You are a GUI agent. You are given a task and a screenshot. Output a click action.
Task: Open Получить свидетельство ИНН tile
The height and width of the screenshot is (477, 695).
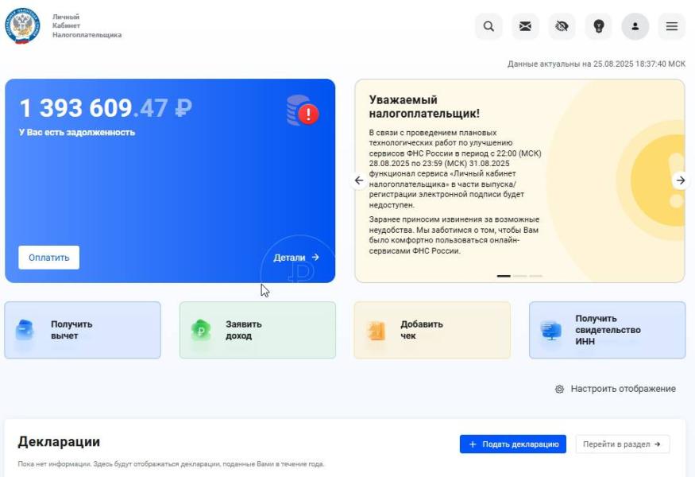pos(608,330)
